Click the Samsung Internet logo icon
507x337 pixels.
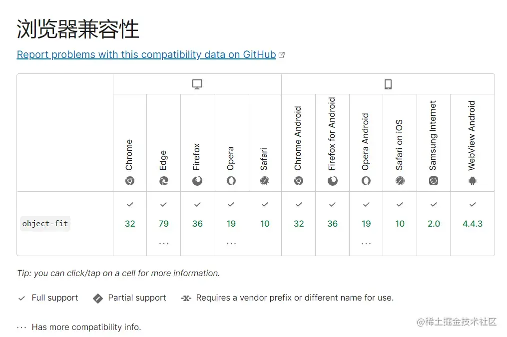pyautogui.click(x=434, y=181)
